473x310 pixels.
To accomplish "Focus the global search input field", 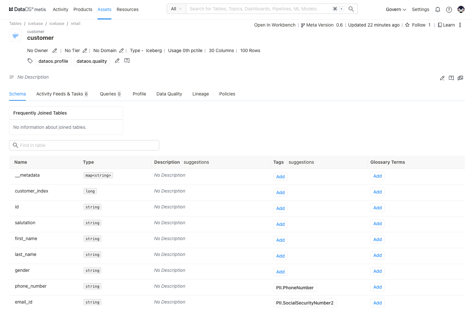I will coord(260,9).
